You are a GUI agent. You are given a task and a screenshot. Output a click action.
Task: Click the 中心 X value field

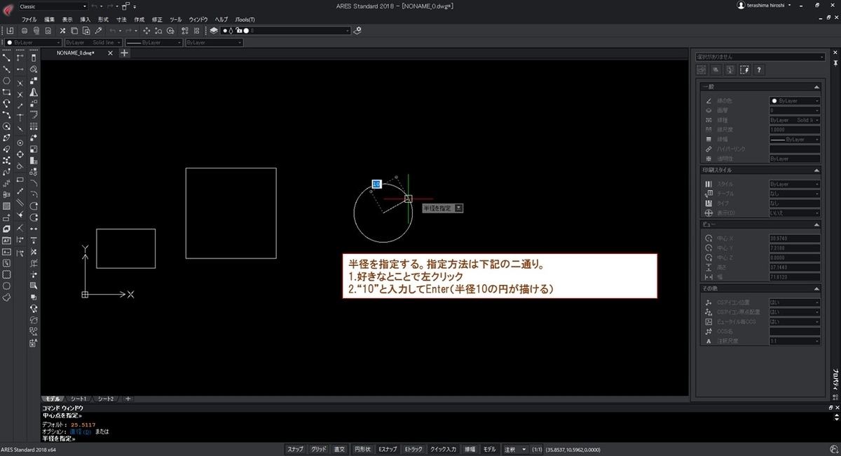click(x=795, y=238)
